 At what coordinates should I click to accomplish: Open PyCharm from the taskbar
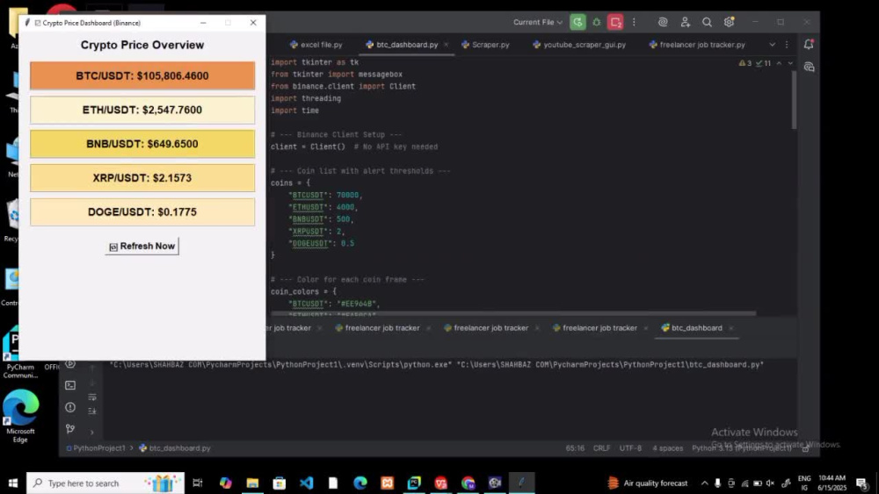(414, 483)
